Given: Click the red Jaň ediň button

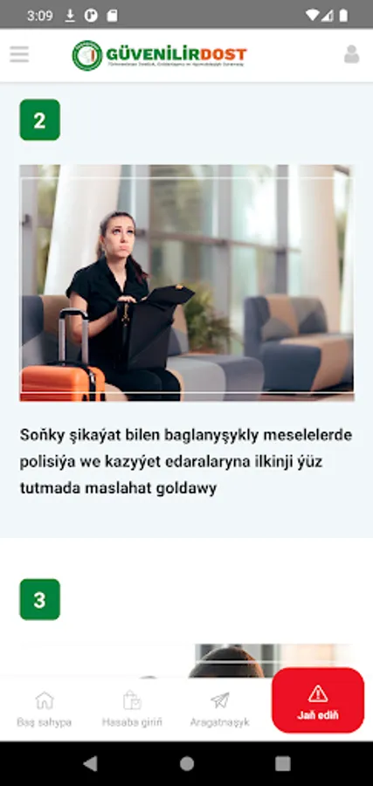Looking at the screenshot, I should (318, 700).
